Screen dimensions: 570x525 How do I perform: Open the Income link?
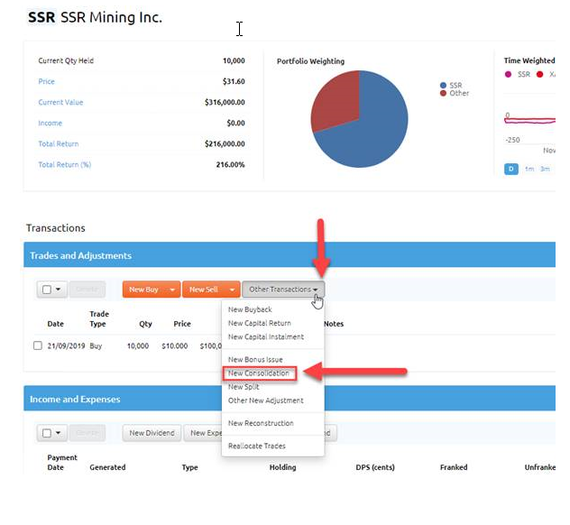(51, 123)
